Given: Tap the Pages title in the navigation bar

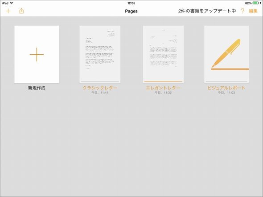Looking at the screenshot, I should [131, 11].
